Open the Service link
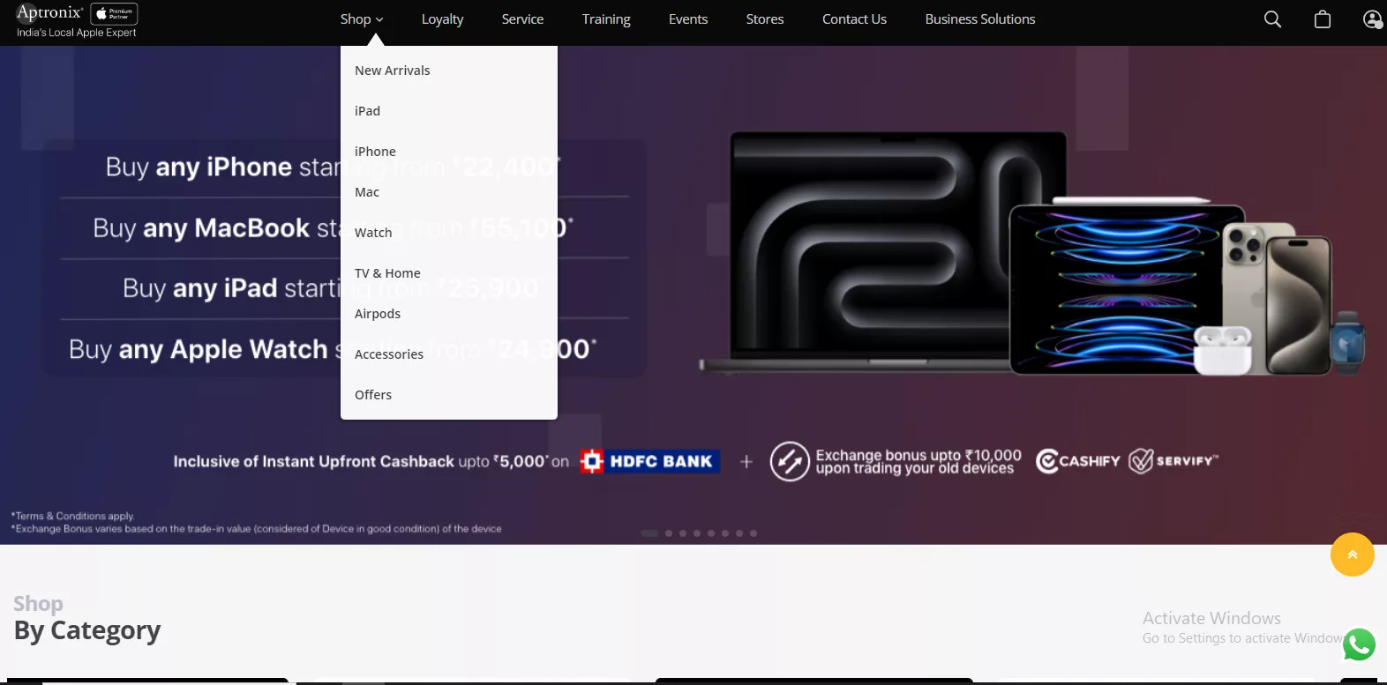 click(522, 19)
